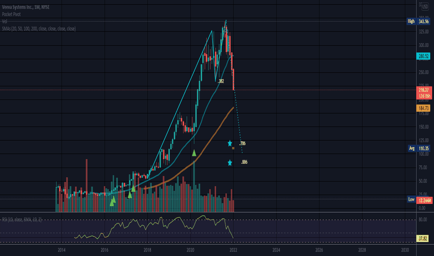
Task: Click the 2016 time axis label
Action: point(104,250)
